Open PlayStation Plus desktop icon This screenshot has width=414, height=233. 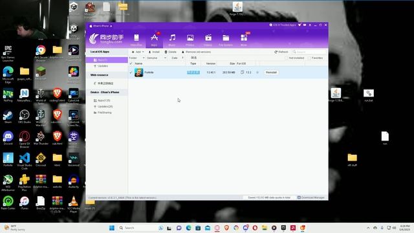click(x=25, y=183)
